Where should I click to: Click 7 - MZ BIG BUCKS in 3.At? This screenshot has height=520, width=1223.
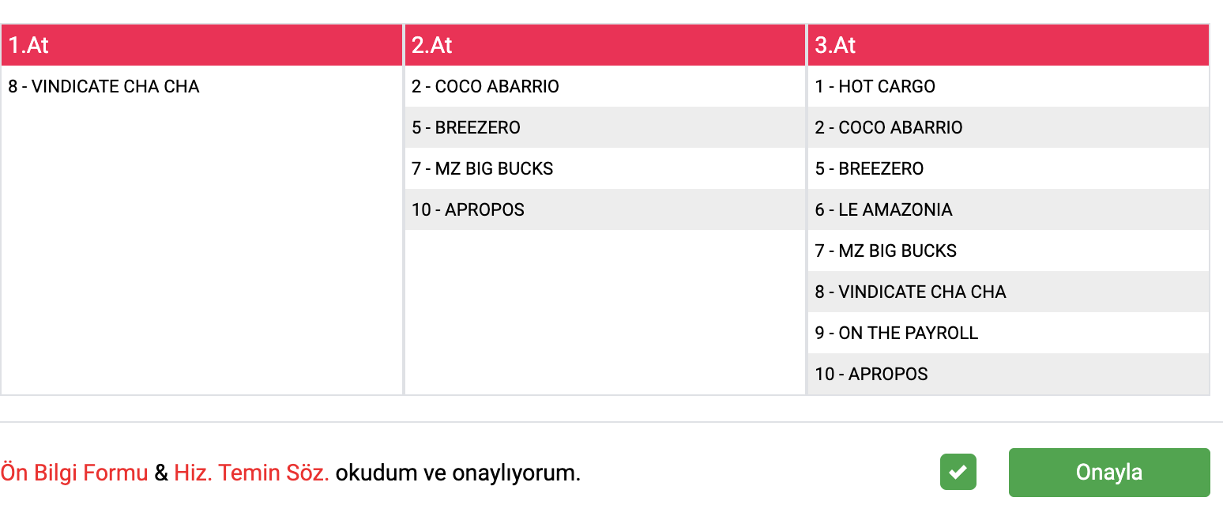click(886, 251)
